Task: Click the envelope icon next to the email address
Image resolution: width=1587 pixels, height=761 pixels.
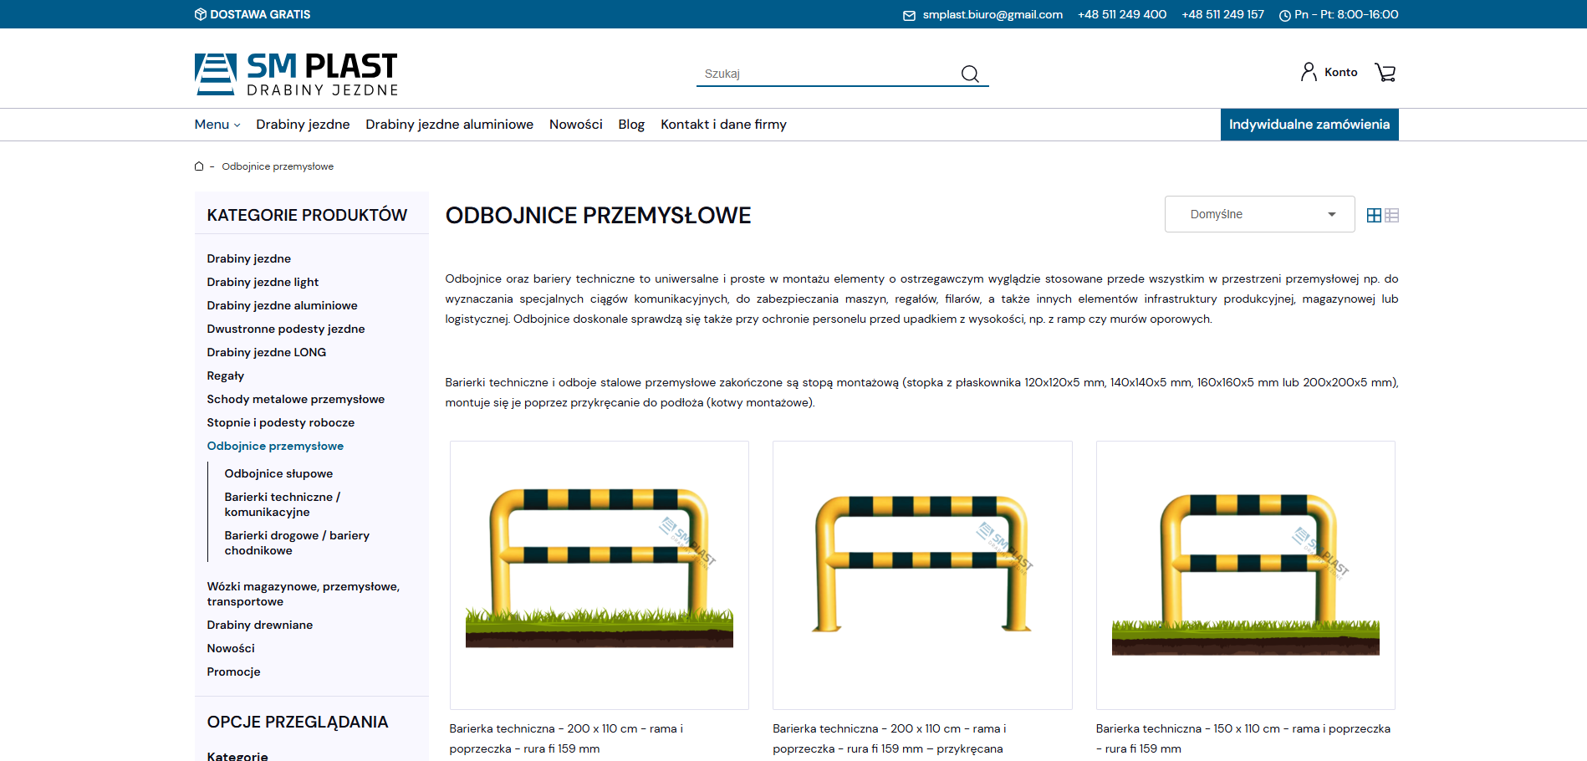Action: [908, 14]
